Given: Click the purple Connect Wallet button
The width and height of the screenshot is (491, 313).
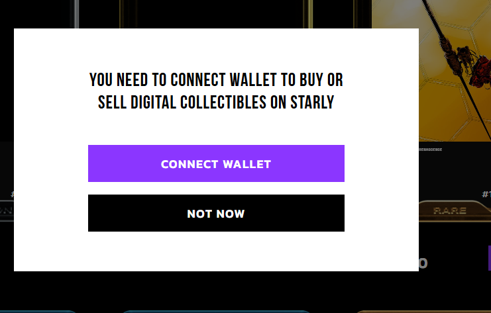Looking at the screenshot, I should (x=216, y=163).
